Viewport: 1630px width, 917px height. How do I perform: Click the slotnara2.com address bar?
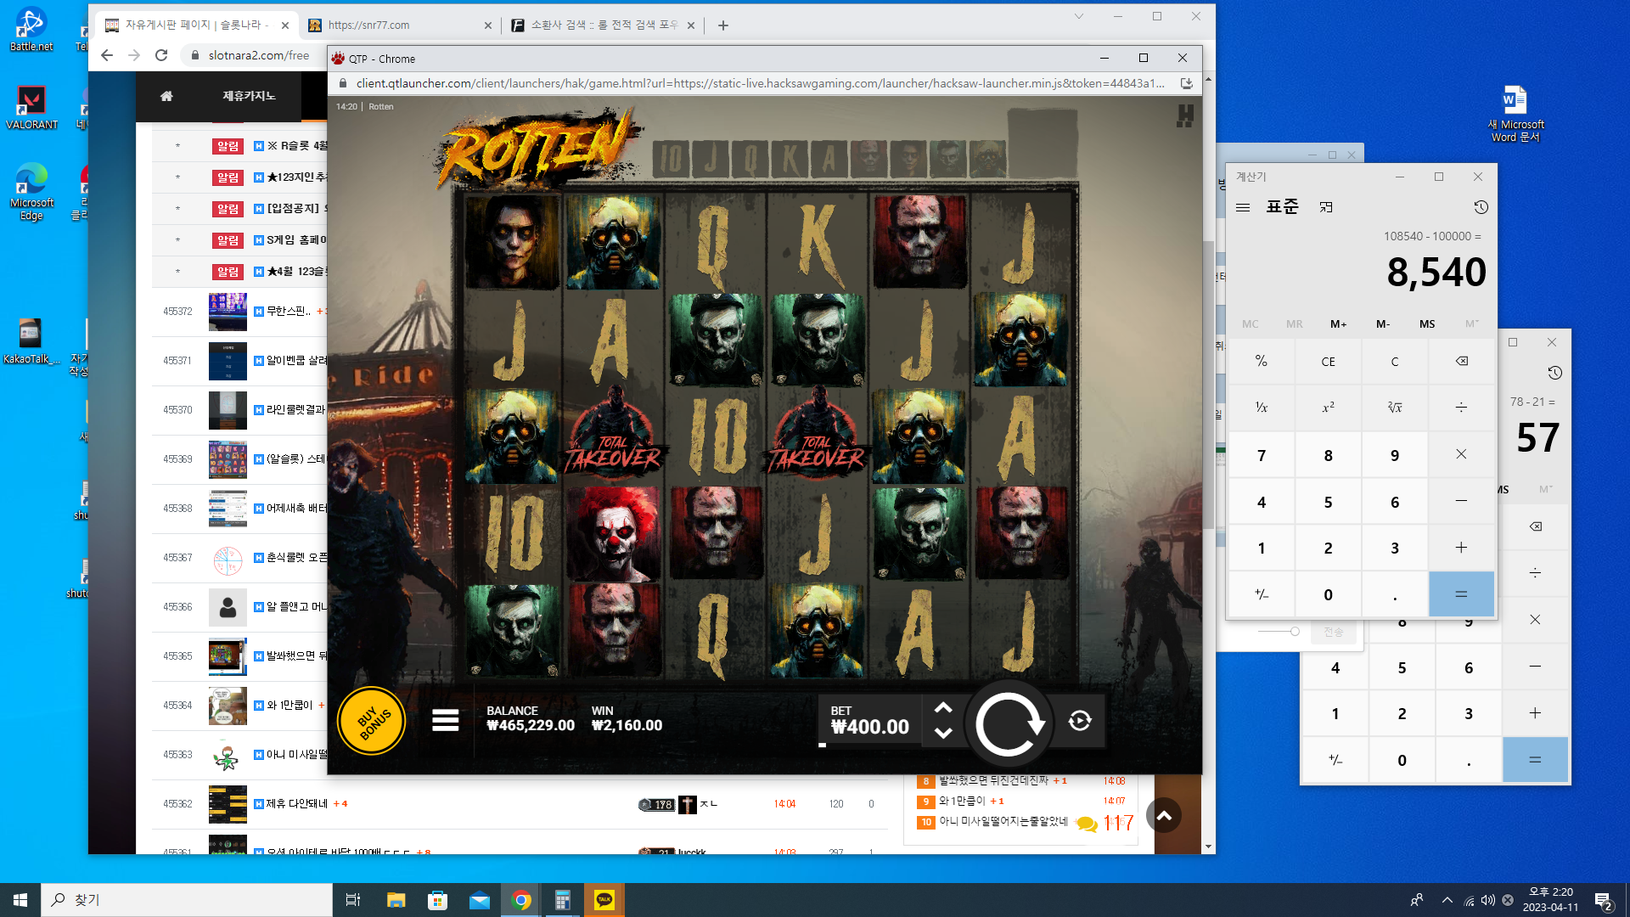click(x=259, y=55)
